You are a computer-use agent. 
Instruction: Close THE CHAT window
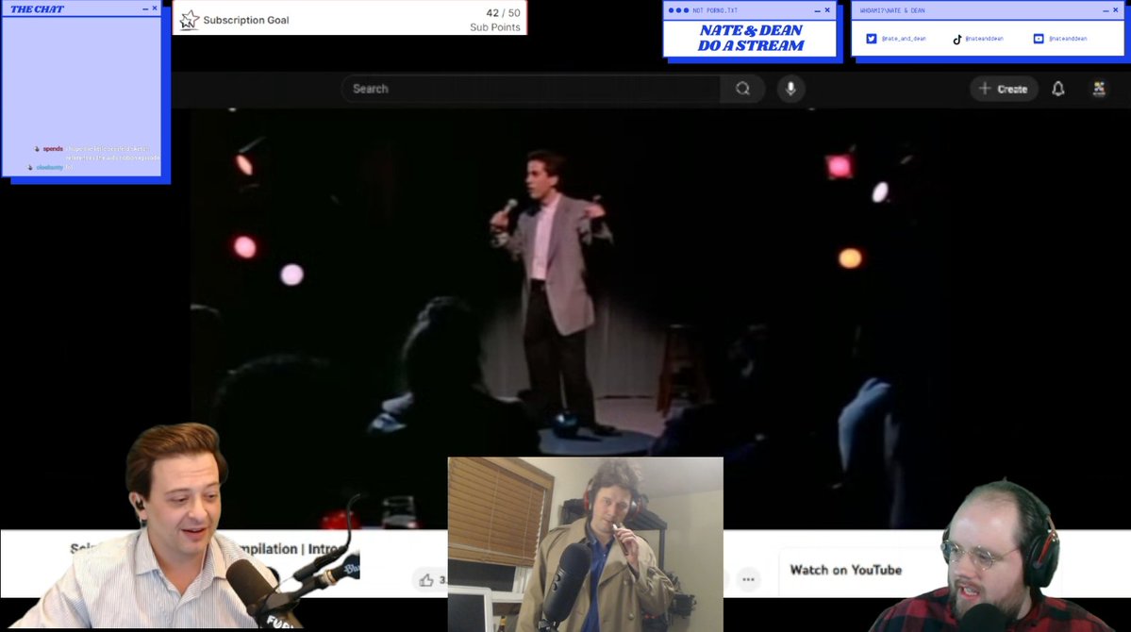pos(155,8)
